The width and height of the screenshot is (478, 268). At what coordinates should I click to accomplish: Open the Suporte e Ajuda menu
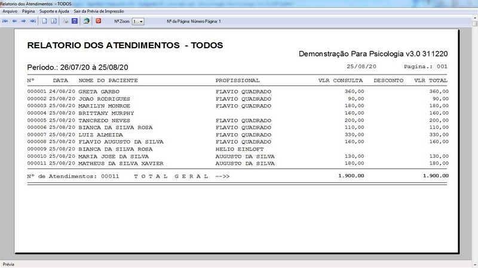point(54,11)
